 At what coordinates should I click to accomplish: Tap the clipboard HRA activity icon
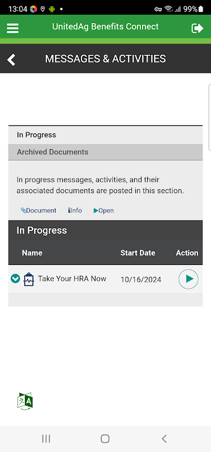point(29,279)
